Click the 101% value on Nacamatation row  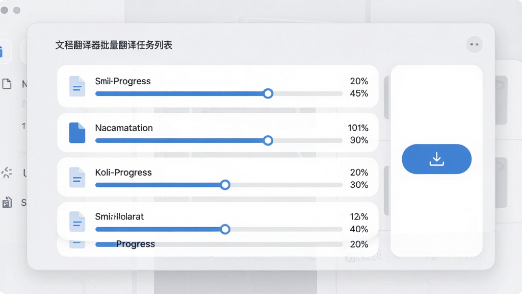point(358,128)
